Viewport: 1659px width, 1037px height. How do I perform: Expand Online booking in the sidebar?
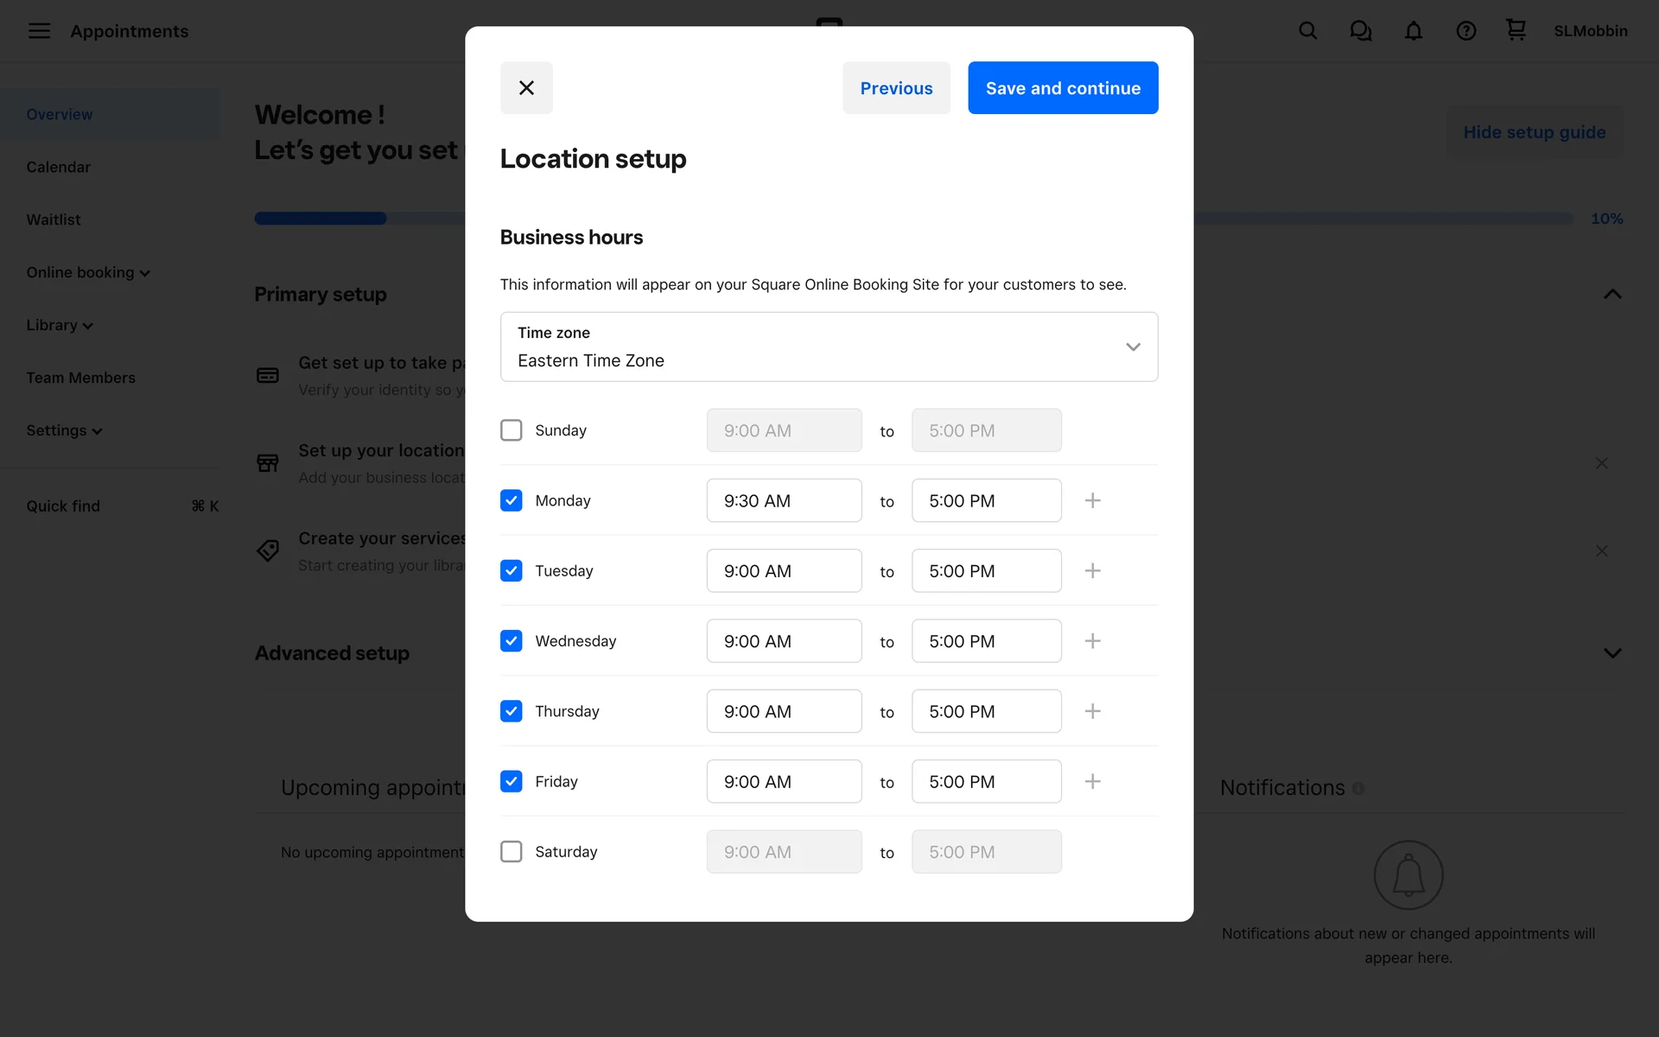click(x=87, y=272)
